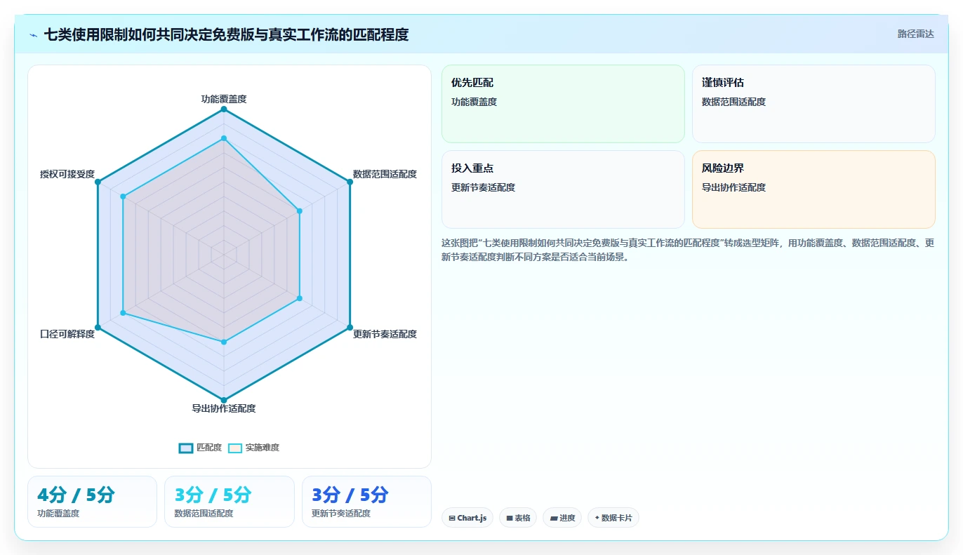Click the 表格 chip icon
The image size is (963, 555).
tap(510, 518)
